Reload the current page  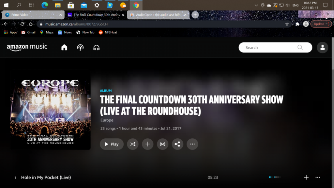click(x=23, y=24)
